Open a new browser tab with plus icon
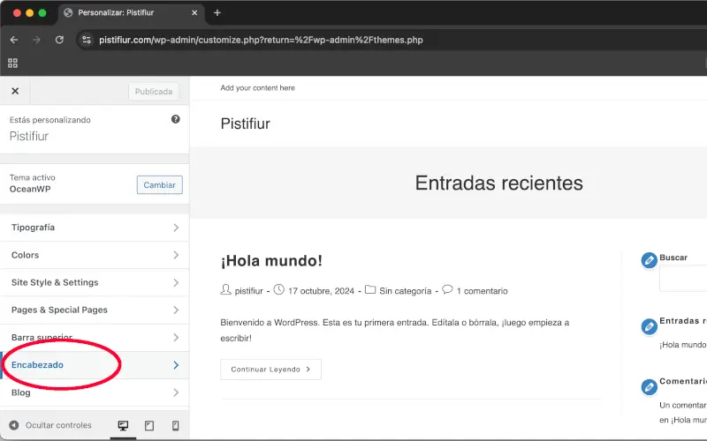Viewport: 707px width, 441px height. tap(217, 12)
